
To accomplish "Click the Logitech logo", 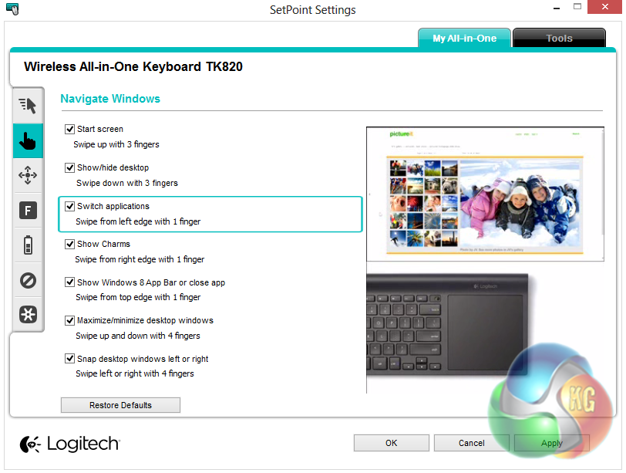I will coord(70,444).
